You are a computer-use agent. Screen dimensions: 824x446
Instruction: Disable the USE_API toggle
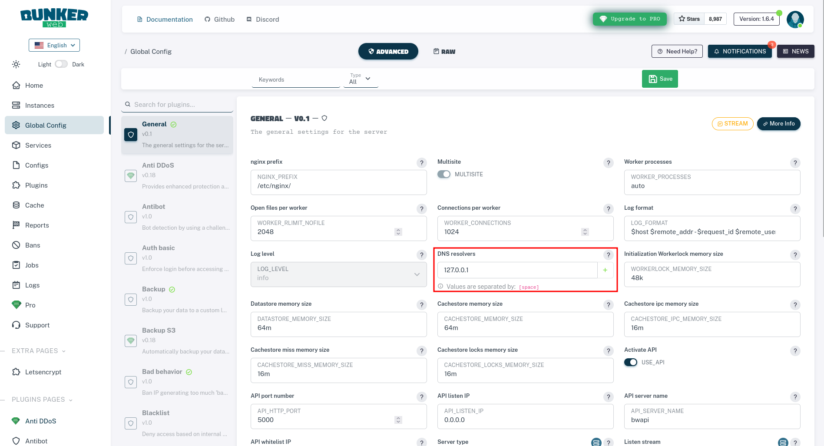pos(631,362)
